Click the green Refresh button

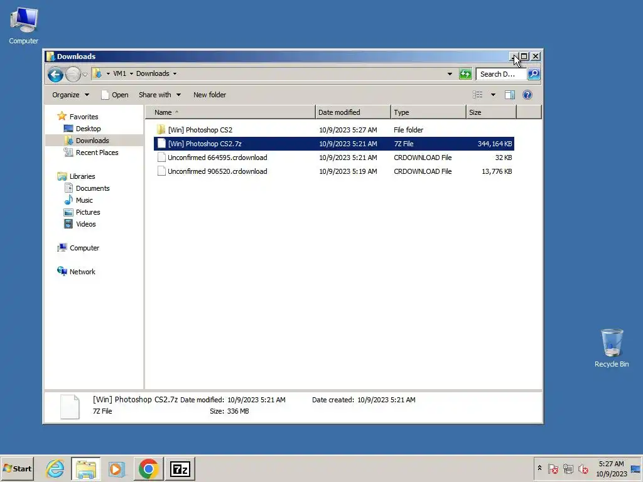pyautogui.click(x=465, y=74)
